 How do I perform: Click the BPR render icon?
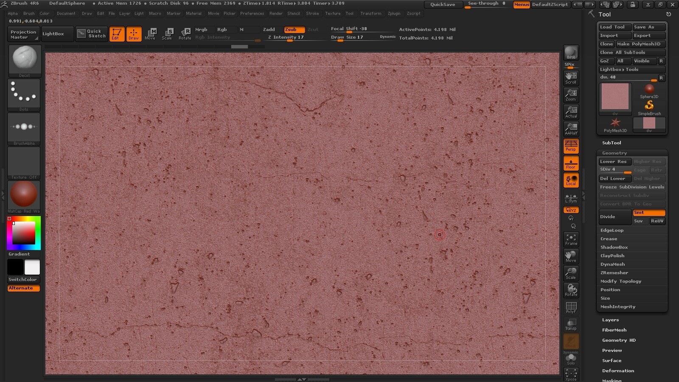(571, 53)
